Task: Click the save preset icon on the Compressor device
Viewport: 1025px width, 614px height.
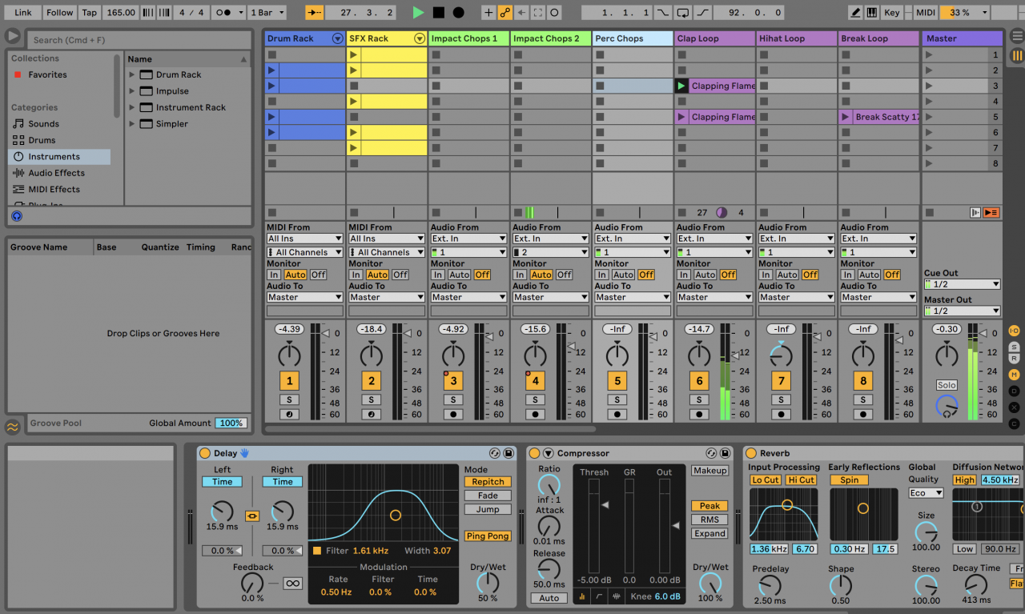Action: pyautogui.click(x=726, y=453)
